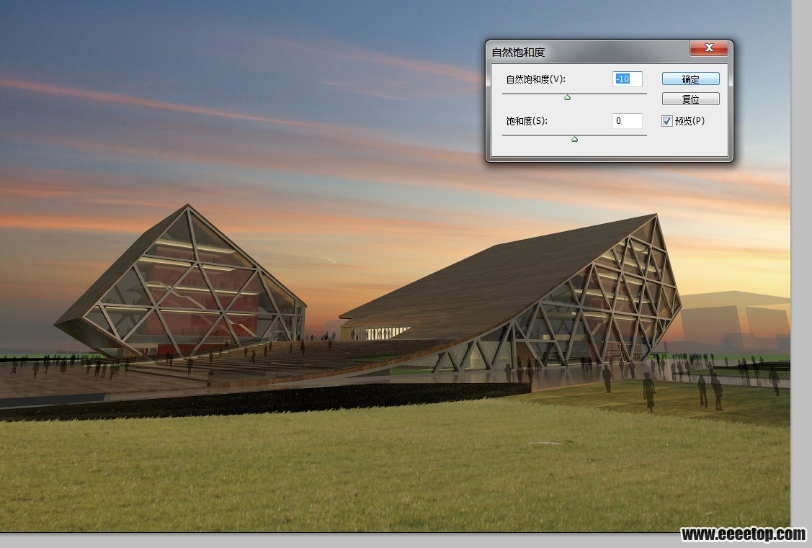Toggle the 预览(P) preview checkbox

click(667, 121)
